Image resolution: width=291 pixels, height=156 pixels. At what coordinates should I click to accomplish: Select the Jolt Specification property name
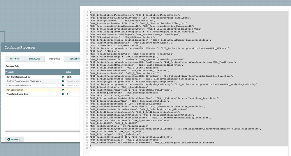coord(15,90)
